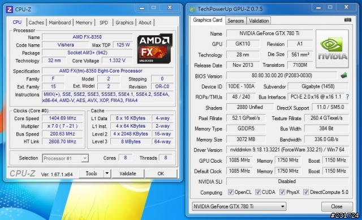Click the CPU-Z title bar app icon

pos(10,10)
